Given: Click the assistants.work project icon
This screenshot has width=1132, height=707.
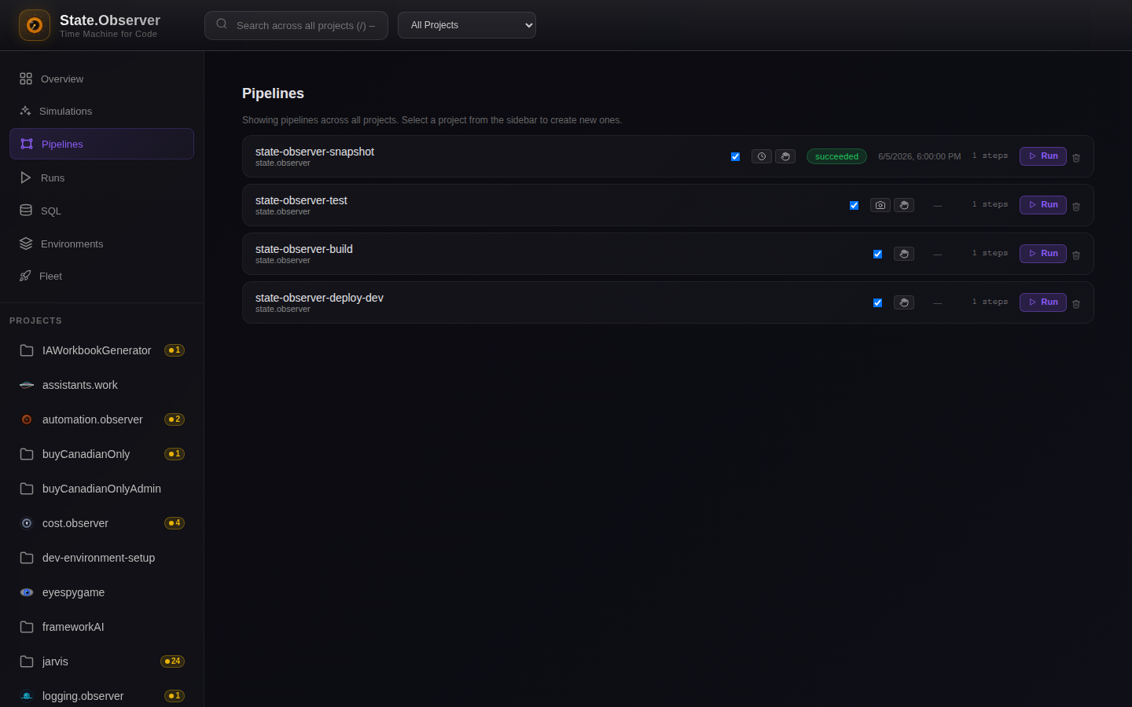Looking at the screenshot, I should coord(27,385).
